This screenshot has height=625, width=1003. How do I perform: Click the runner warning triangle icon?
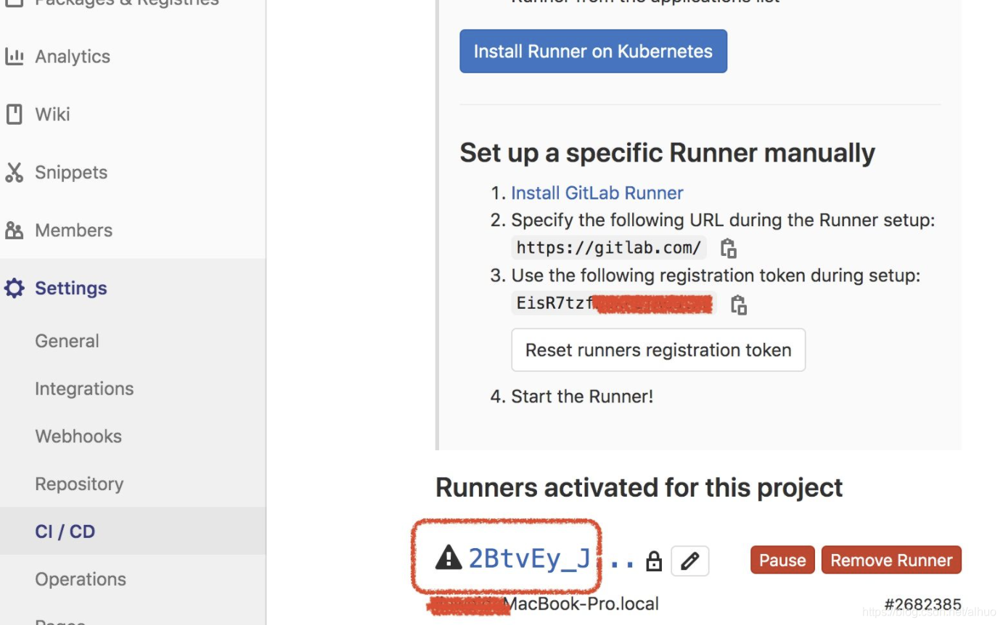pyautogui.click(x=449, y=558)
